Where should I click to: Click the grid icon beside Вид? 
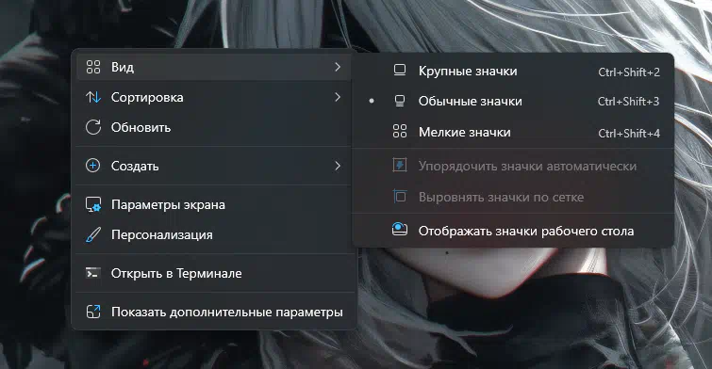point(93,67)
